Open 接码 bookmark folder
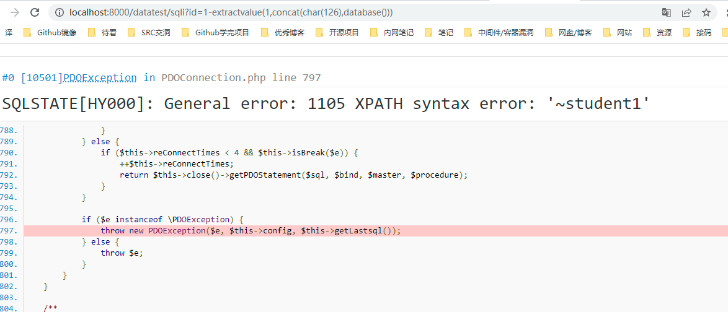The width and height of the screenshot is (728, 312). point(697,32)
